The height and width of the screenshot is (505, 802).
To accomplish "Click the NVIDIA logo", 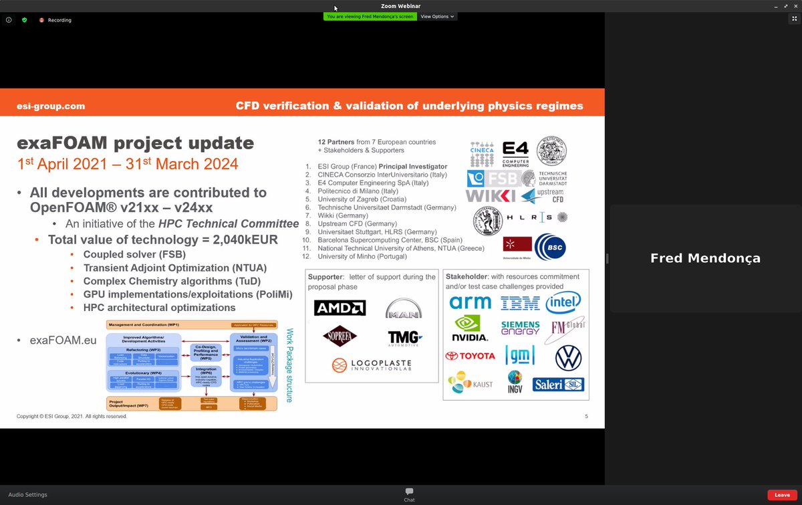I will (x=471, y=328).
